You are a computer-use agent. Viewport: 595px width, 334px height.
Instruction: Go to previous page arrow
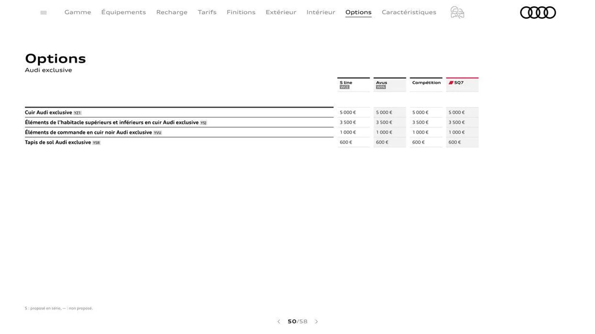[x=279, y=322]
